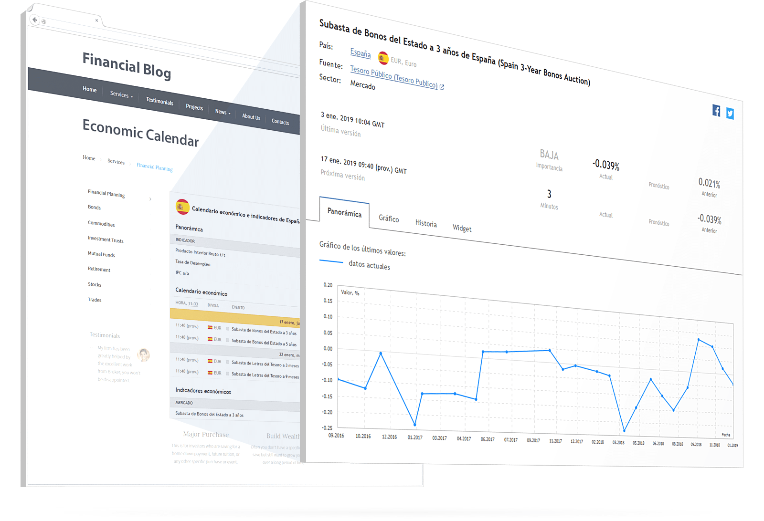Expand the Financial Planning sidebar chevron
Image resolution: width=764 pixels, height=521 pixels.
pyautogui.click(x=150, y=199)
